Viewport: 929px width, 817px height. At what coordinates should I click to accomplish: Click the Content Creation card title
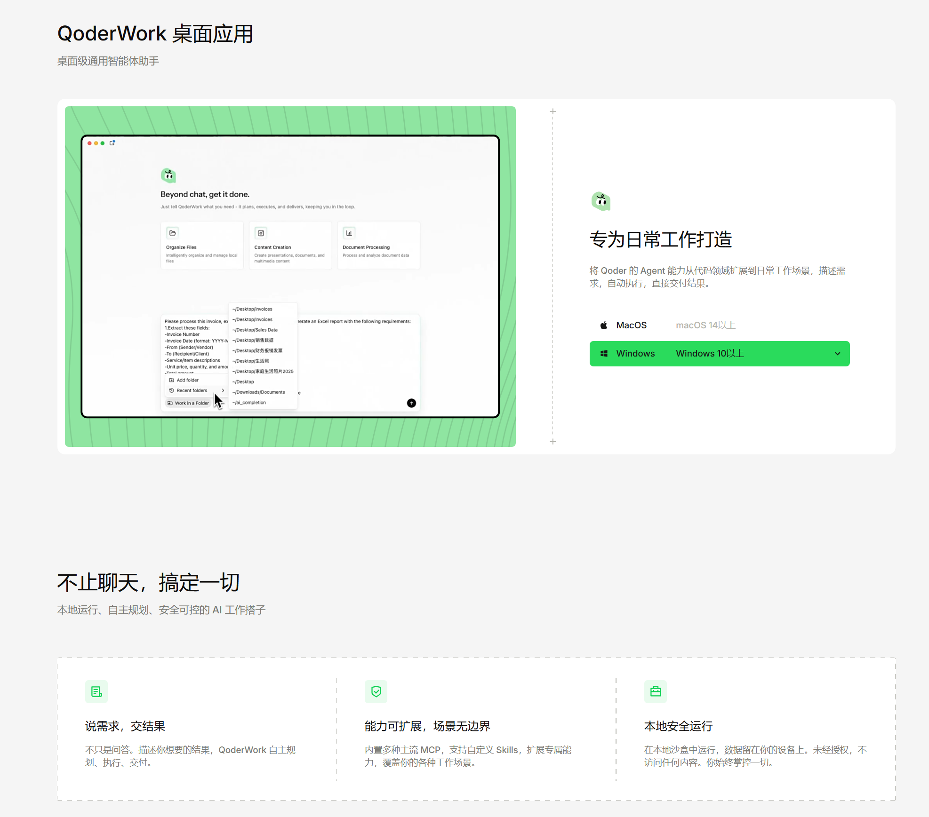pos(272,247)
